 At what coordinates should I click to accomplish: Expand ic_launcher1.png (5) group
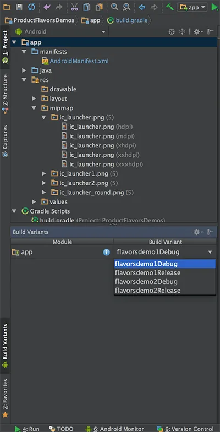tap(44, 173)
